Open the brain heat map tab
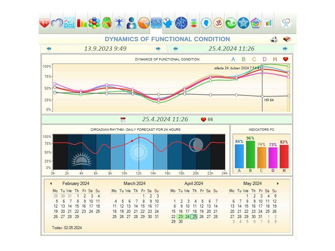 (107, 23)
